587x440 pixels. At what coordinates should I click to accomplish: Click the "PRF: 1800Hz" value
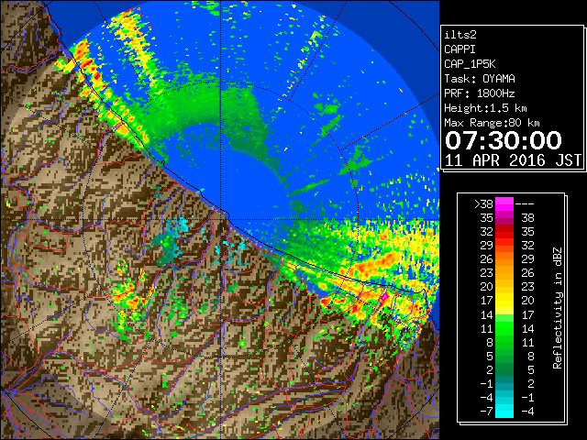click(x=480, y=93)
